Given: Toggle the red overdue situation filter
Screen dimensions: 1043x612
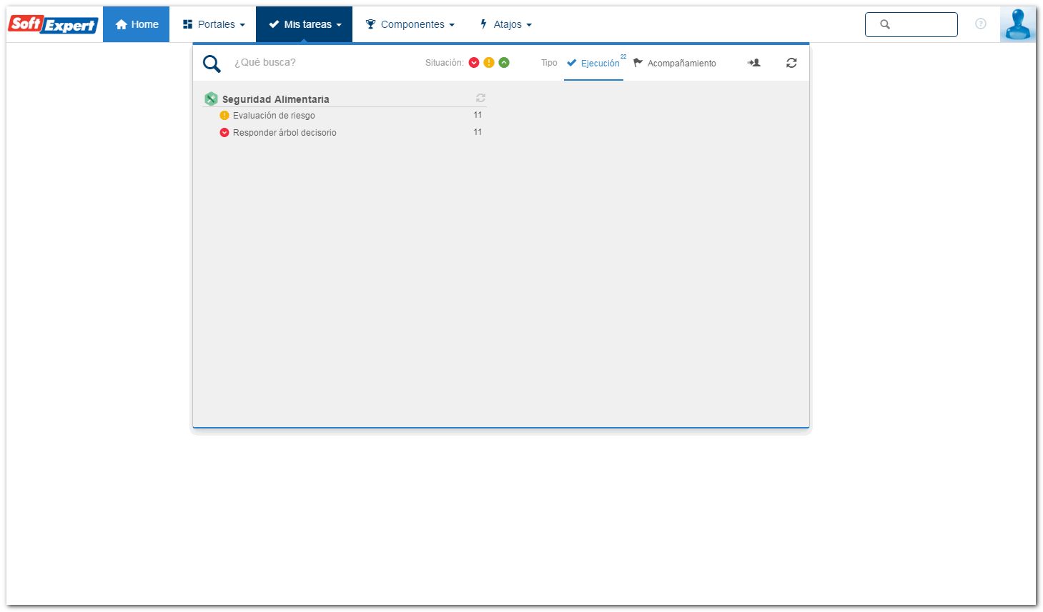Looking at the screenshot, I should tap(474, 63).
